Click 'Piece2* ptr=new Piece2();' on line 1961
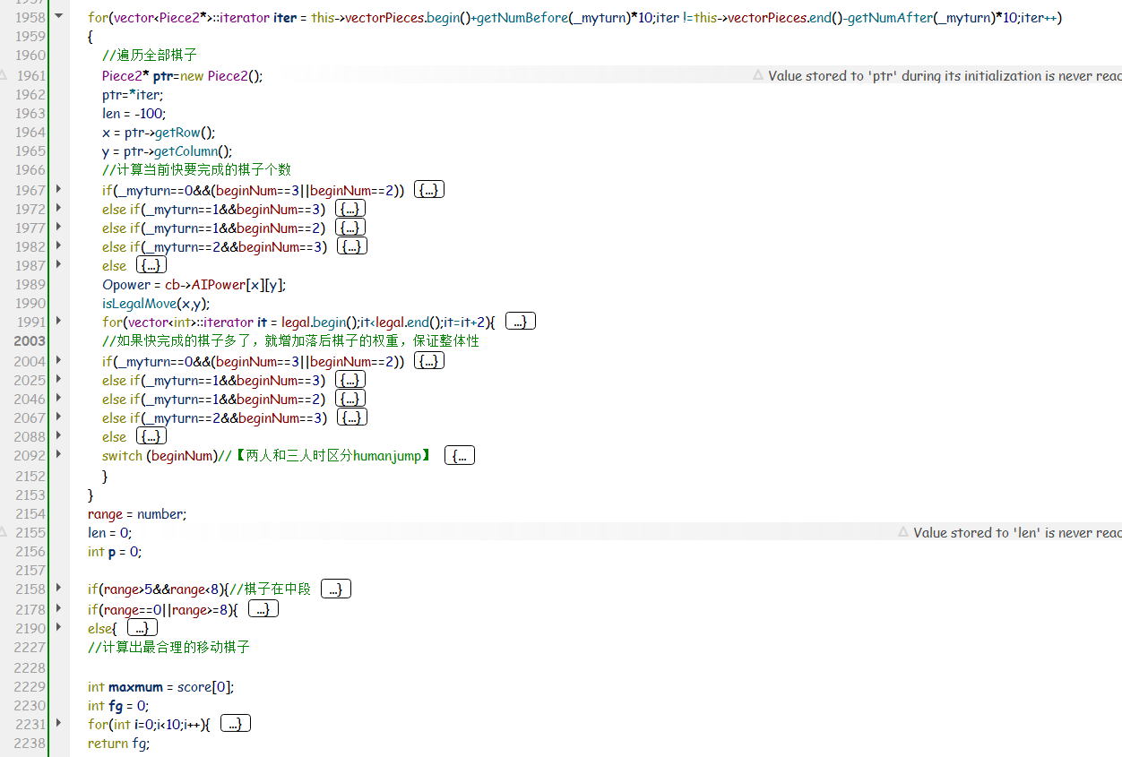The image size is (1122, 757). [x=183, y=76]
